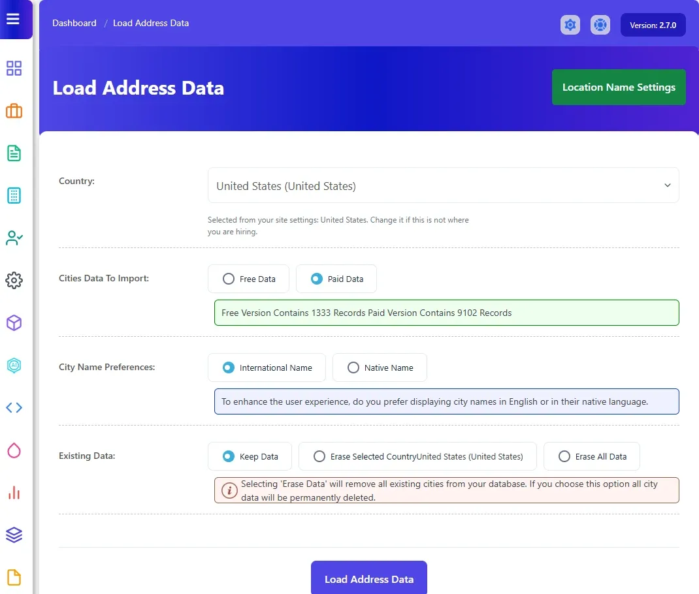
Task: Open the briefcase jobs icon in sidebar
Action: [14, 111]
